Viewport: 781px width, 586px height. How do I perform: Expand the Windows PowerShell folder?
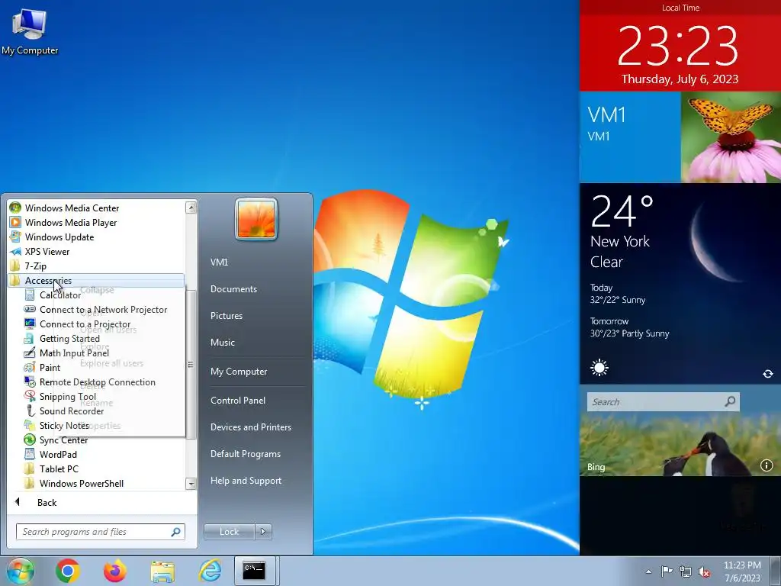[81, 483]
